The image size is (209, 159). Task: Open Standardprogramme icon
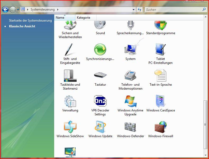[160, 25]
